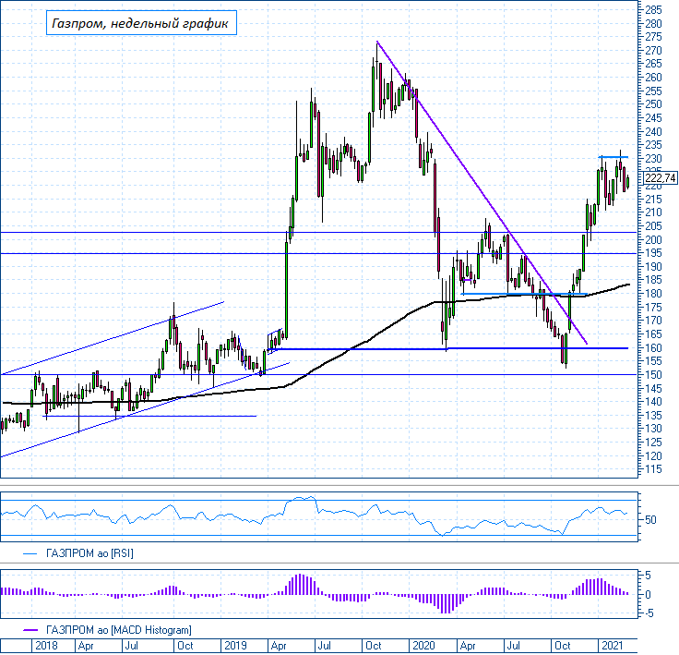Click the 115 price axis label

pyautogui.click(x=653, y=469)
